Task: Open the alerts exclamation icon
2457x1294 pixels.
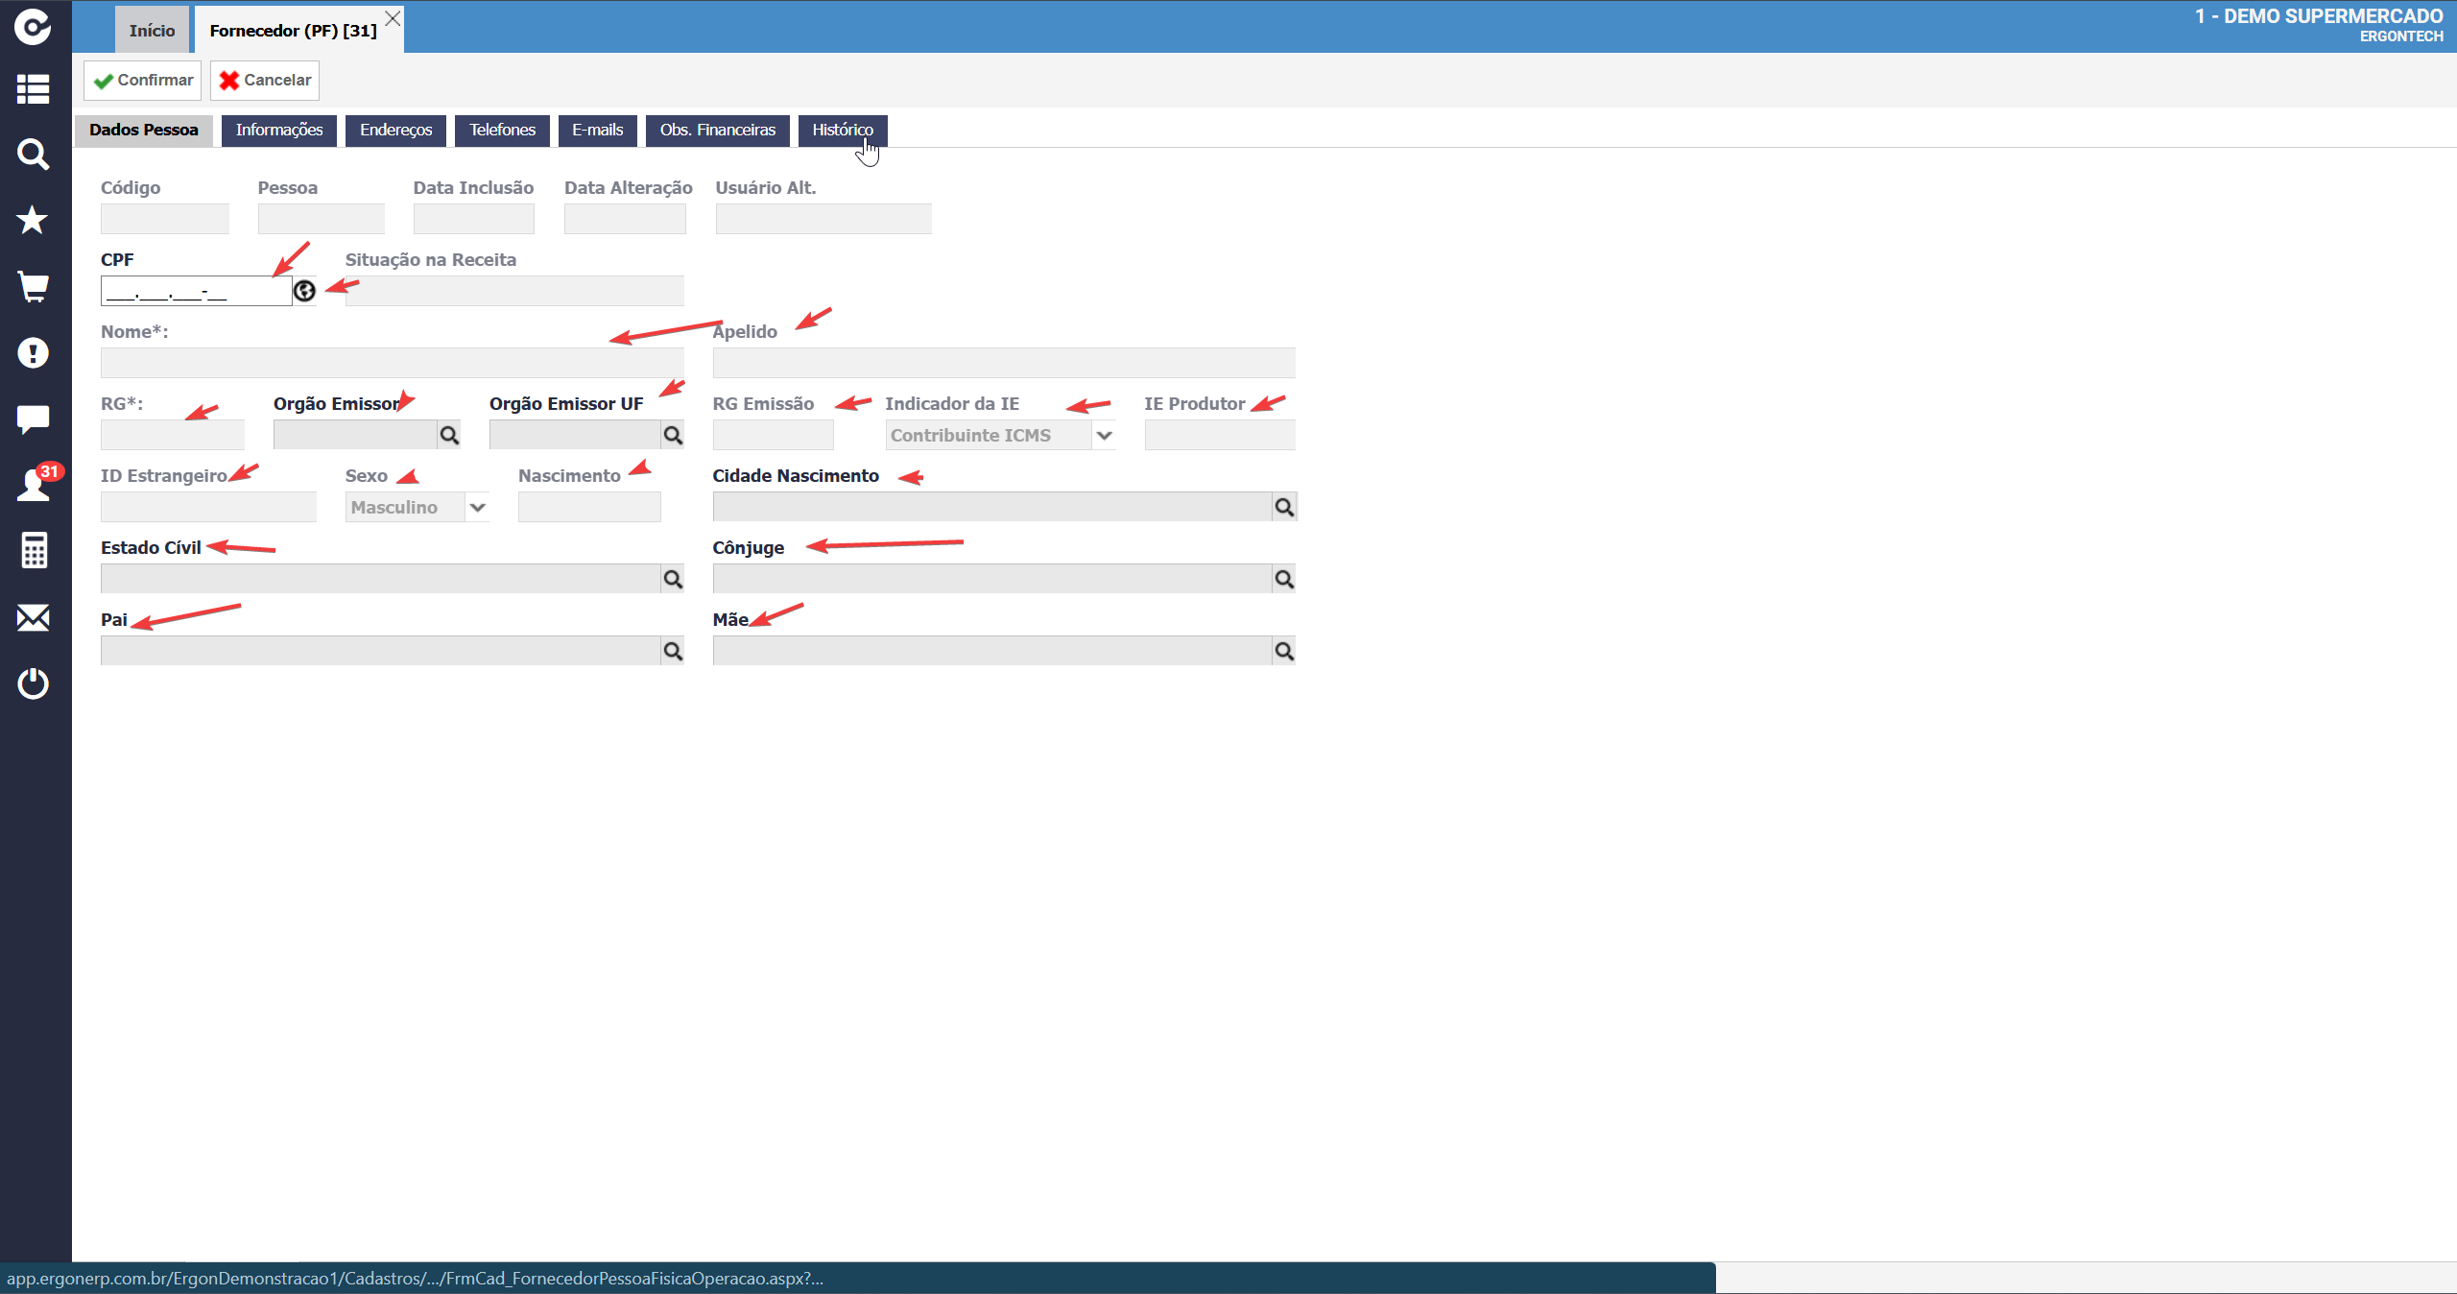Action: (33, 352)
